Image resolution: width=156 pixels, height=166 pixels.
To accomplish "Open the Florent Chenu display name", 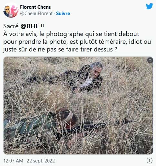I will pos(36,7).
